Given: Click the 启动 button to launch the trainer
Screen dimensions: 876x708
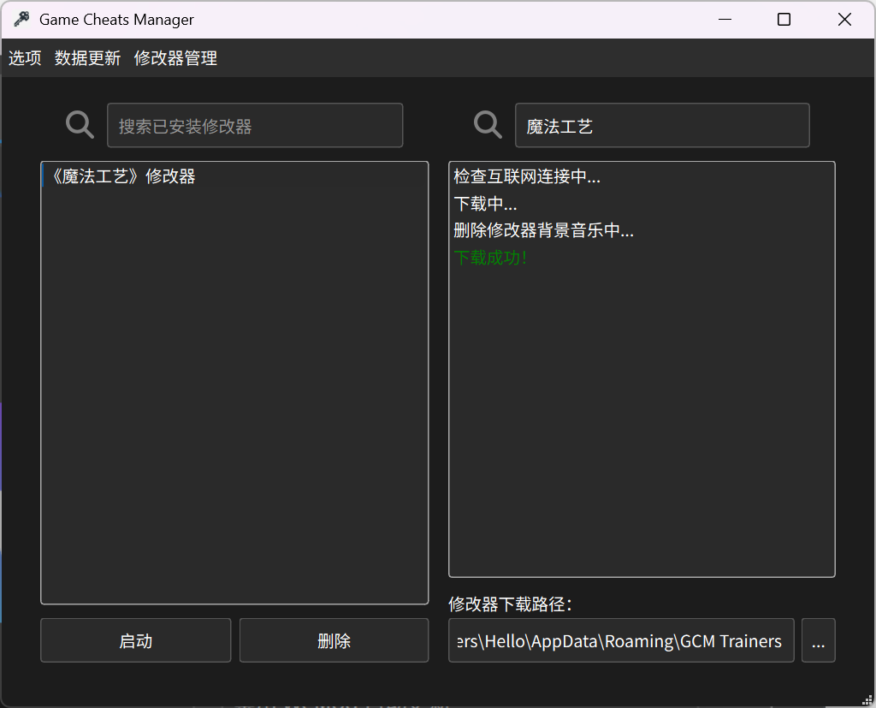Looking at the screenshot, I should click(x=135, y=640).
